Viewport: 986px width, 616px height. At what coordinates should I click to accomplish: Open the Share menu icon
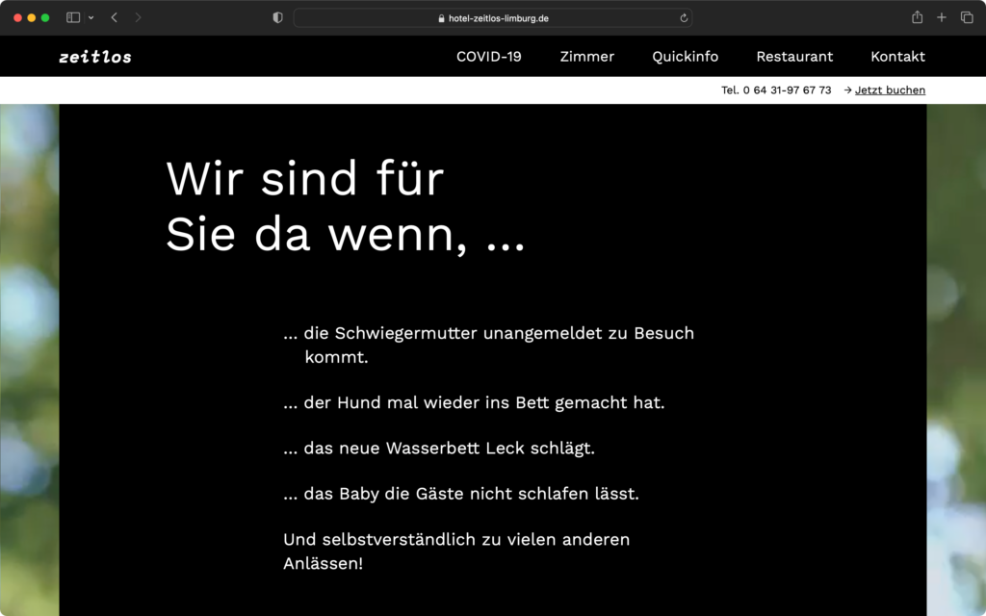tap(916, 16)
